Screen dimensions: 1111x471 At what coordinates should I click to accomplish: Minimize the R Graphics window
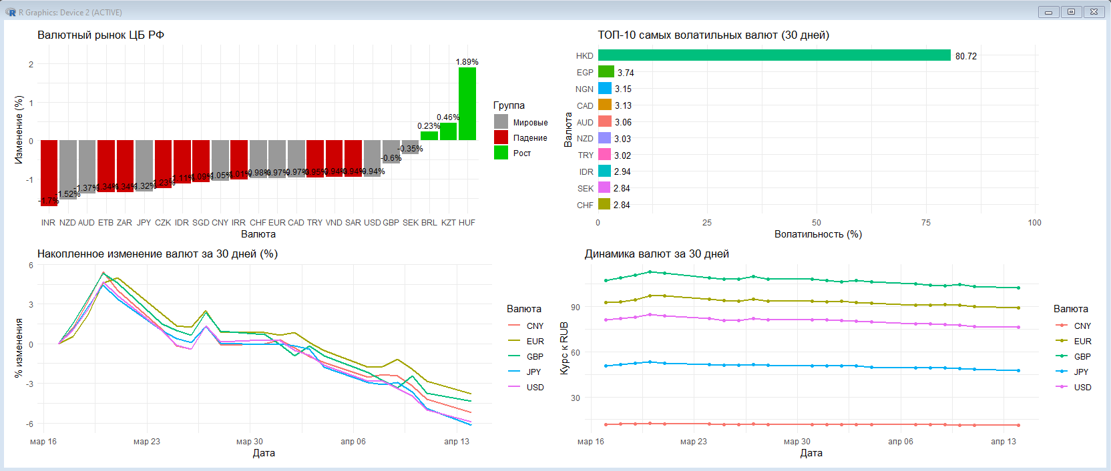pos(1048,12)
